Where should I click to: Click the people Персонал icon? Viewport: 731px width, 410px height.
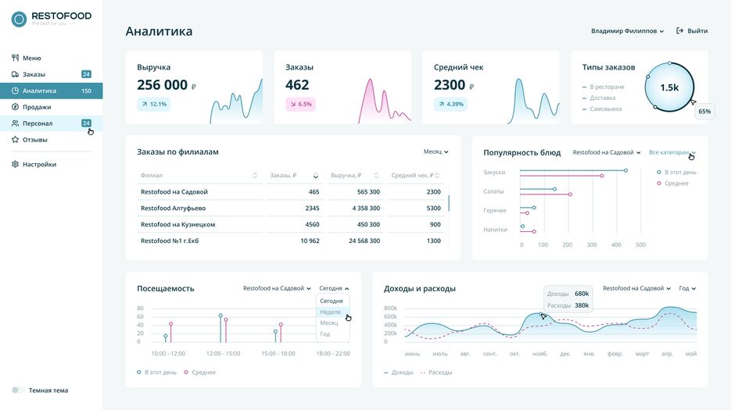click(x=15, y=123)
